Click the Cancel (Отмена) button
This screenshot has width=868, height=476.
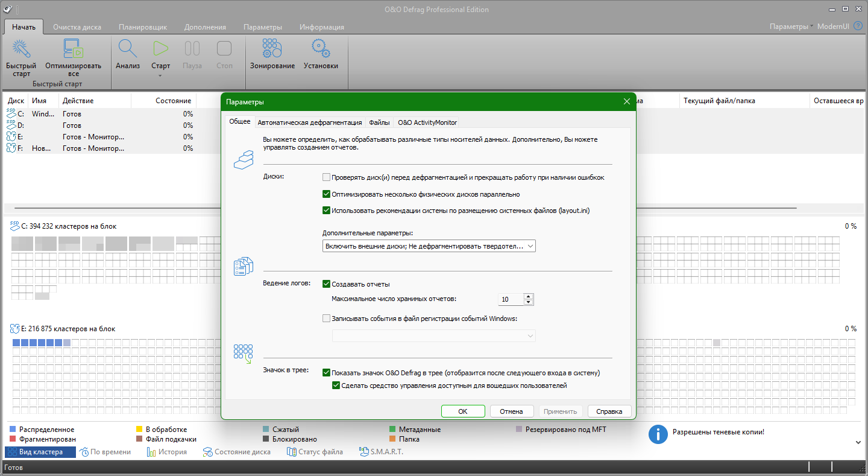click(x=511, y=411)
